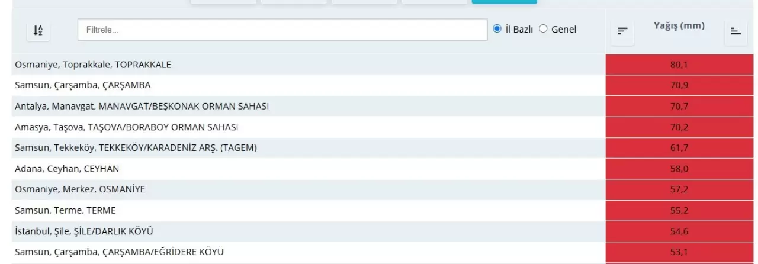Select the Genel radio option

coord(544,29)
